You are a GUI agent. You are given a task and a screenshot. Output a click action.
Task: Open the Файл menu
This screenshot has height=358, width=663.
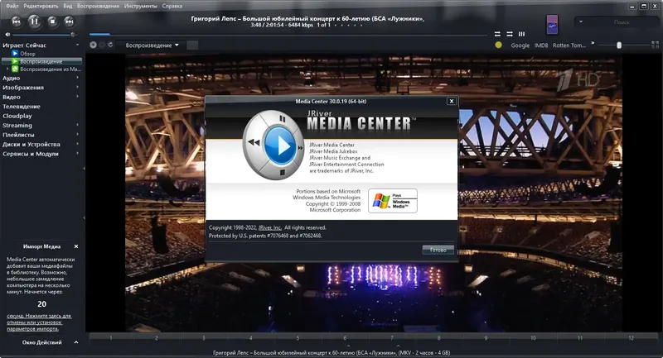point(12,6)
